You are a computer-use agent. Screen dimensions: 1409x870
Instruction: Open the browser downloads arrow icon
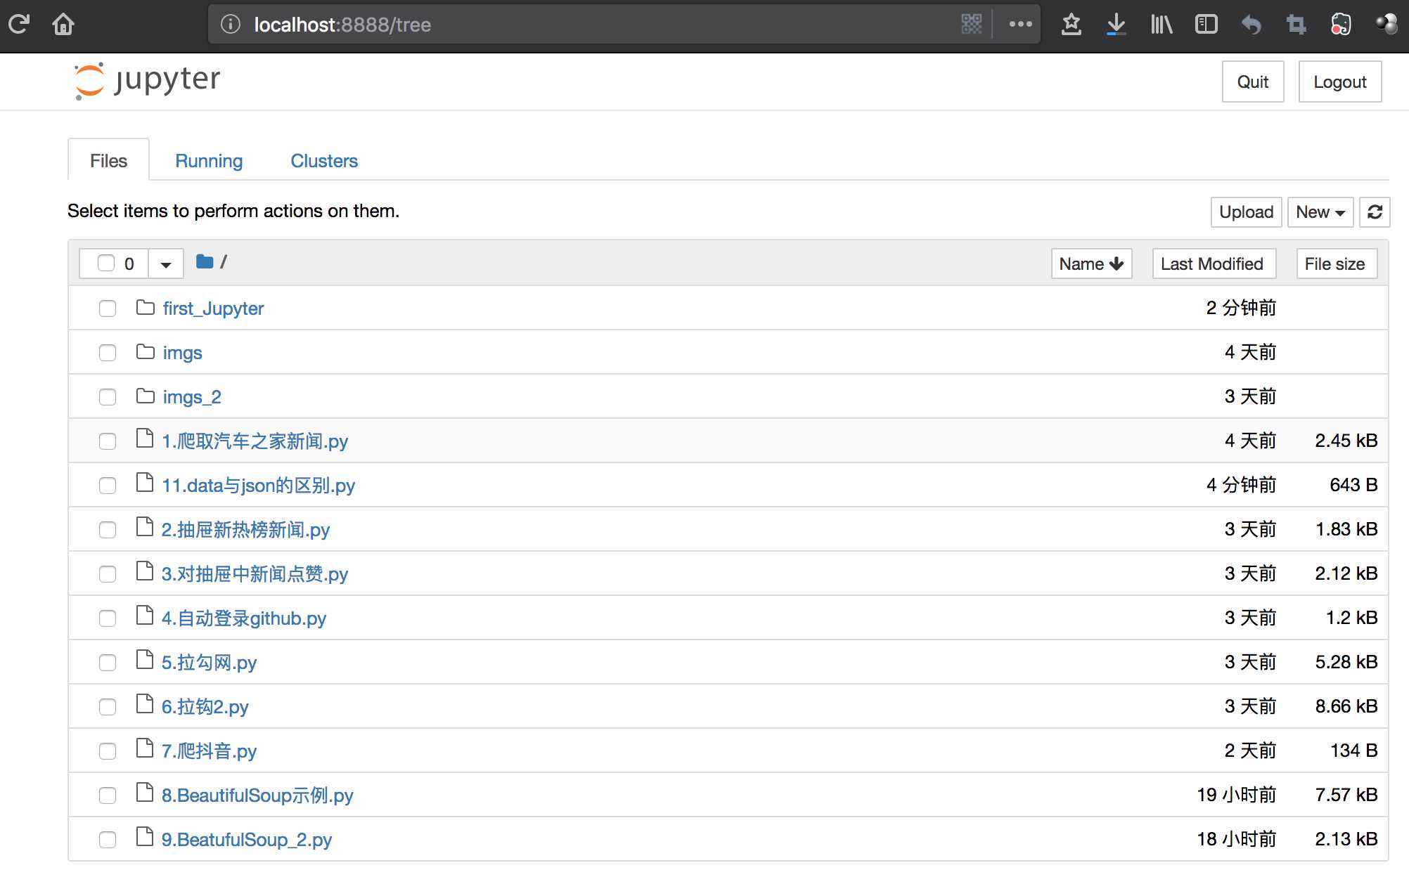coord(1116,25)
